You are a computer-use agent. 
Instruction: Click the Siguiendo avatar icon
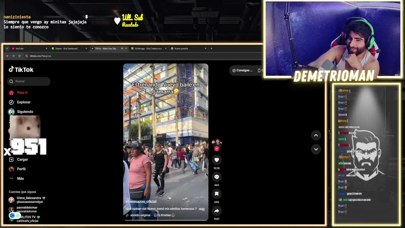(x=11, y=111)
